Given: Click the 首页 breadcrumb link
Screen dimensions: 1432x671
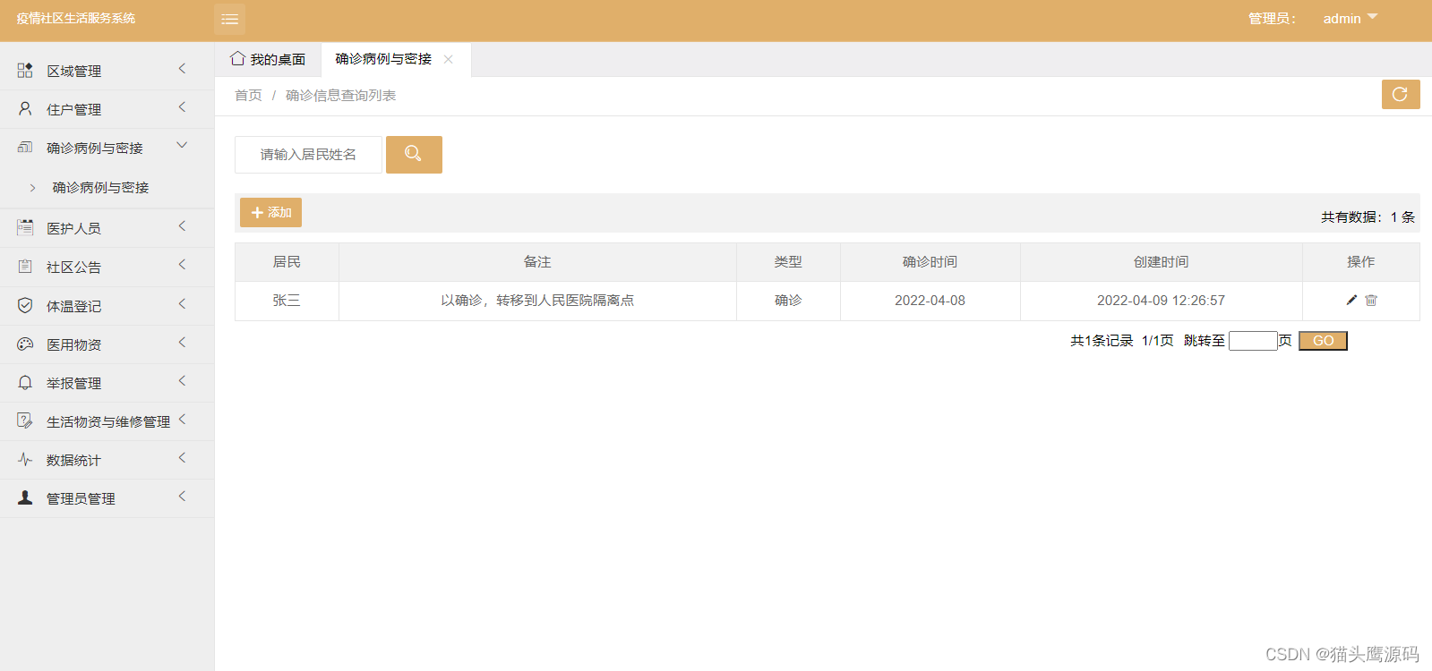Looking at the screenshot, I should click(x=248, y=96).
